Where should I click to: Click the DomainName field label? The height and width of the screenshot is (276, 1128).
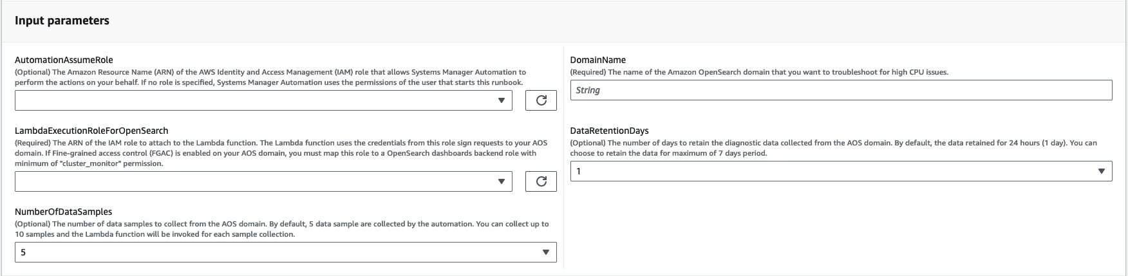[597, 60]
